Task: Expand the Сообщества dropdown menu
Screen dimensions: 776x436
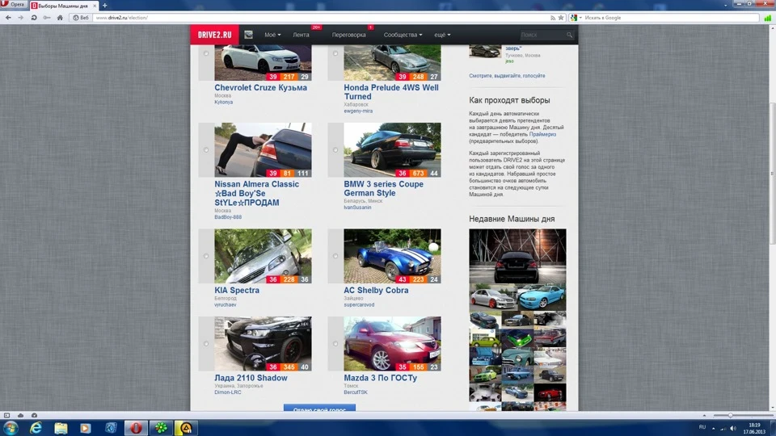Action: coord(403,35)
